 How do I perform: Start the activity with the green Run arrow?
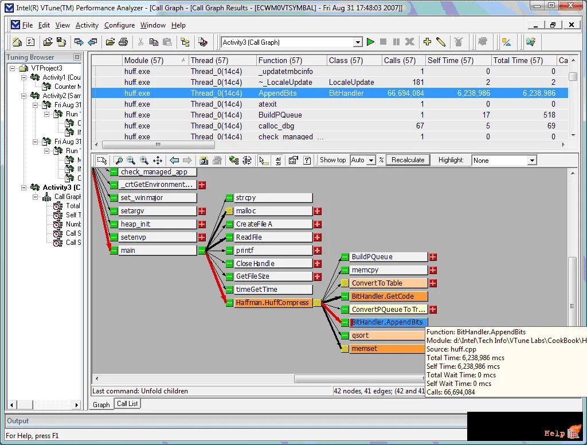pos(371,42)
